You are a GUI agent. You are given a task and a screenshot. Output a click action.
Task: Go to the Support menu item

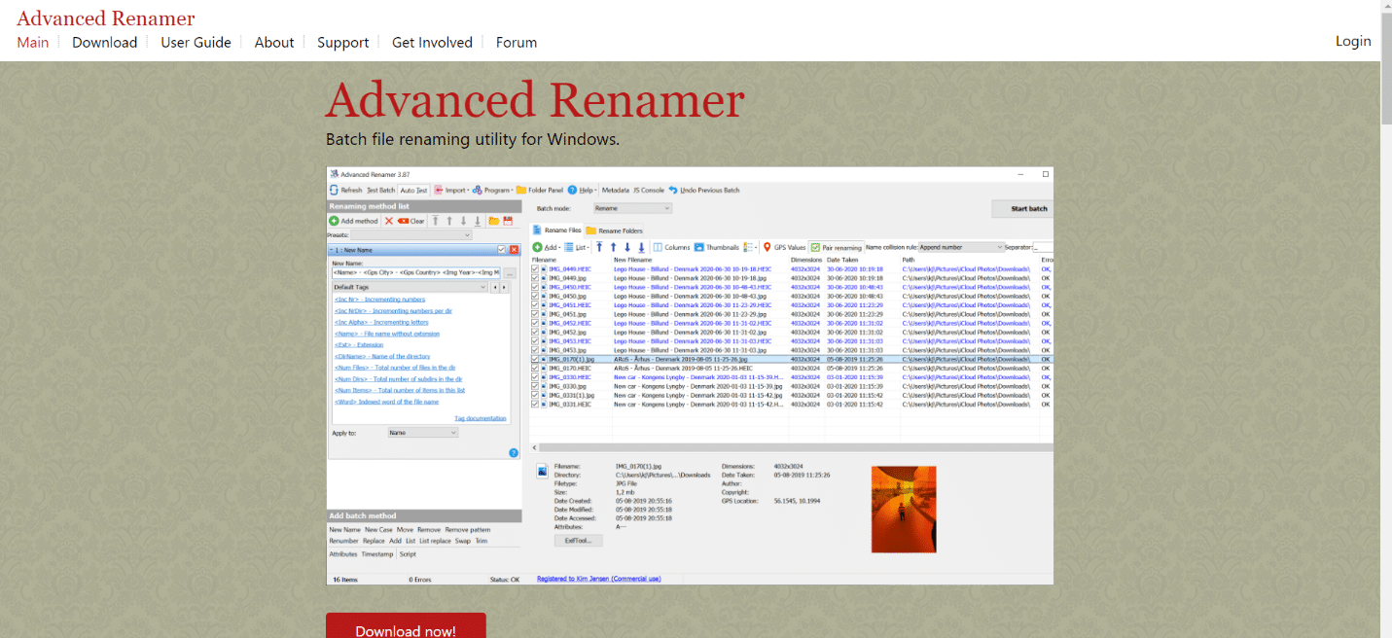(x=342, y=42)
